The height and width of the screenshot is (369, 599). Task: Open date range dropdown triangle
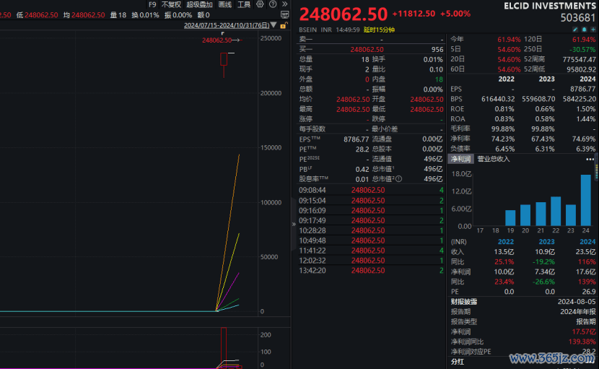pos(274,25)
